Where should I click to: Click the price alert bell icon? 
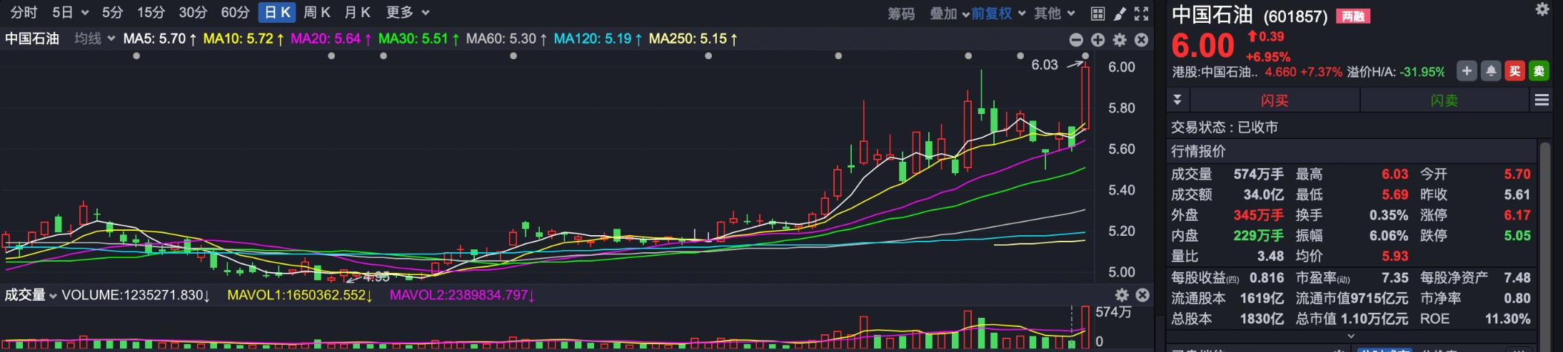coord(1491,71)
